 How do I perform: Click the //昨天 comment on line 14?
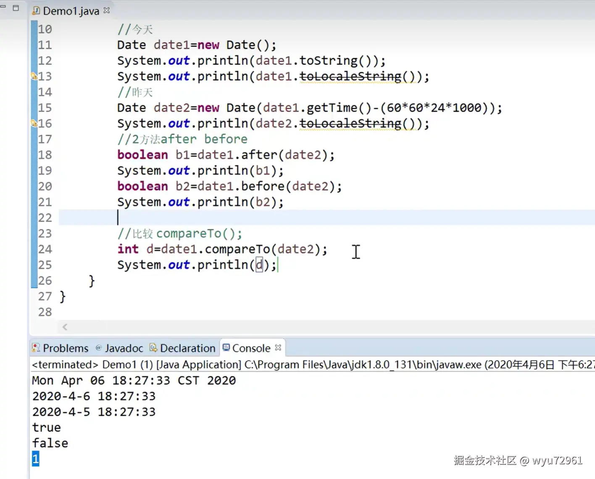coord(135,92)
